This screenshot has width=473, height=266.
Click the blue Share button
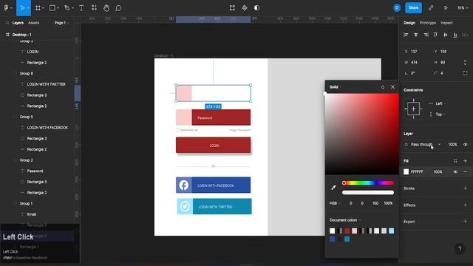pos(413,8)
